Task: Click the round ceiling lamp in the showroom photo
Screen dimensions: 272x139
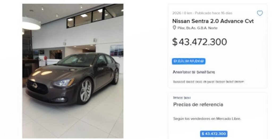Action: click(31, 24)
